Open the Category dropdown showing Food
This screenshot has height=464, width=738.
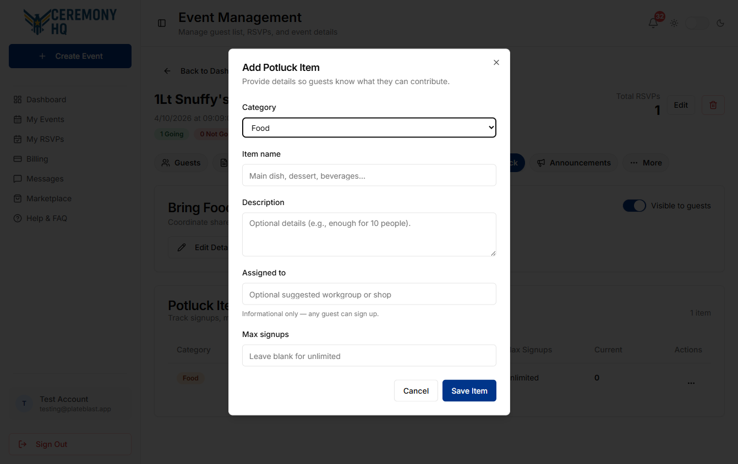click(369, 128)
